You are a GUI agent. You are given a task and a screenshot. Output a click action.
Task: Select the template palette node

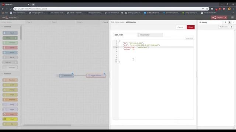pyautogui.click(x=10, y=99)
